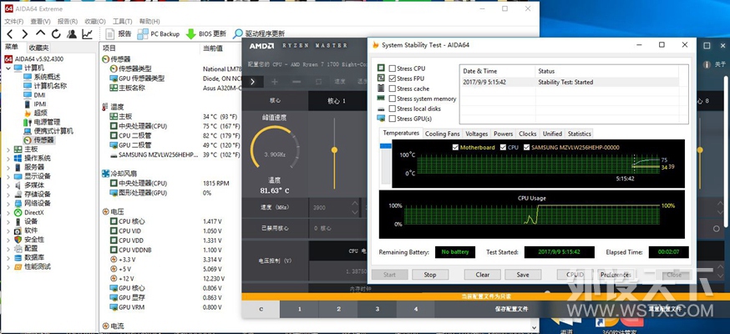Open the 帮助(H) menu
The height and width of the screenshot is (334, 730).
click(x=150, y=22)
